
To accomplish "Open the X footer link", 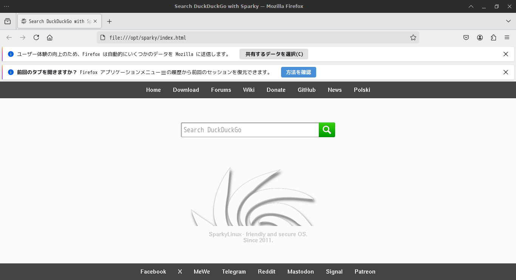I will tap(180, 272).
